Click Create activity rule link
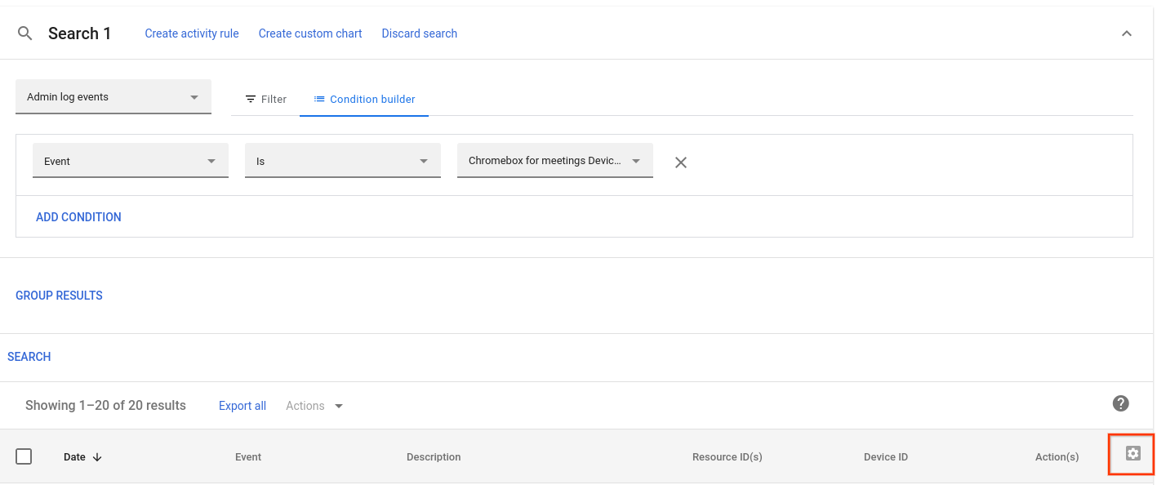 tap(192, 33)
